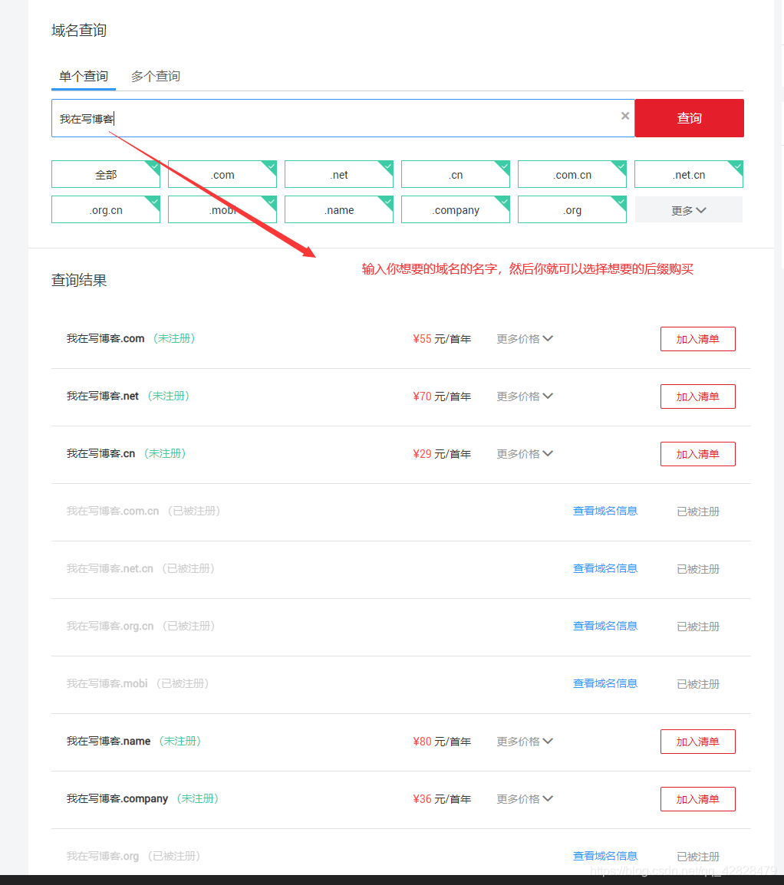The image size is (784, 885).
Task: Expand 更多价格 for 我在写博客.name
Action: tap(524, 741)
